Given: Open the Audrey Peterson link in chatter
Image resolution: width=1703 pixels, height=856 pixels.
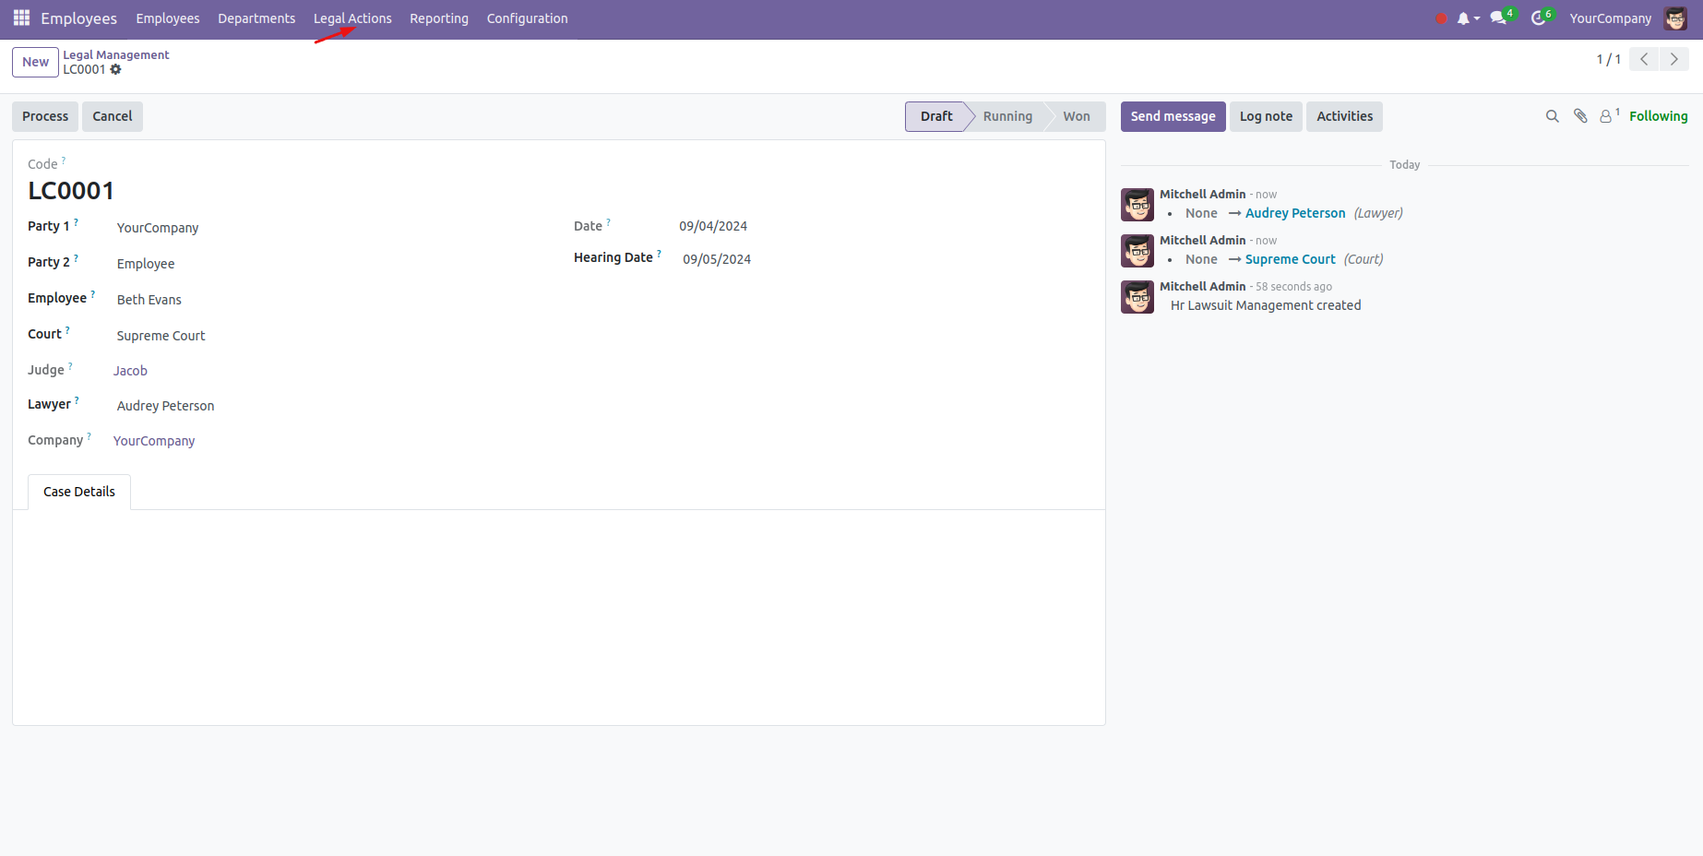Looking at the screenshot, I should (x=1294, y=213).
